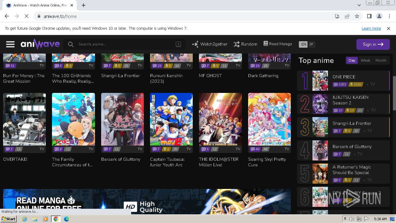Viewport: 396px width, 223px height.
Task: Open the OVERTAKE! poster
Action: (24, 119)
